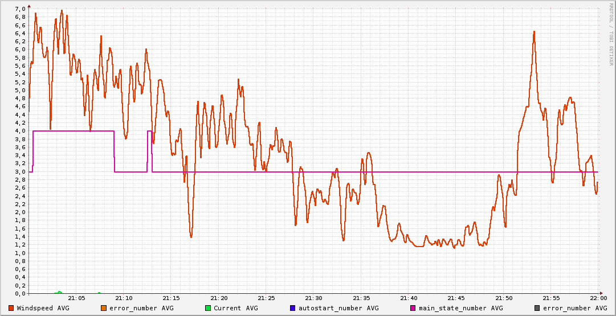Click the 21:05 time axis label
This screenshot has width=616, height=316.
[x=76, y=298]
